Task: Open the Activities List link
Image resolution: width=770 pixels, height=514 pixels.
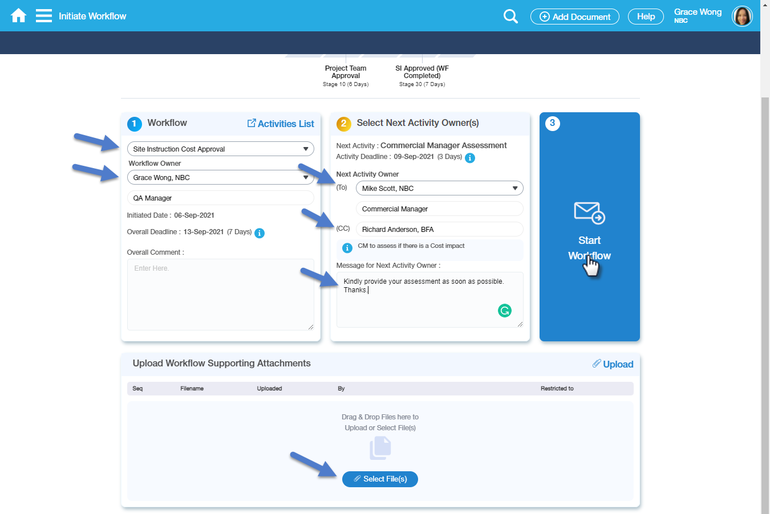Action: click(281, 124)
